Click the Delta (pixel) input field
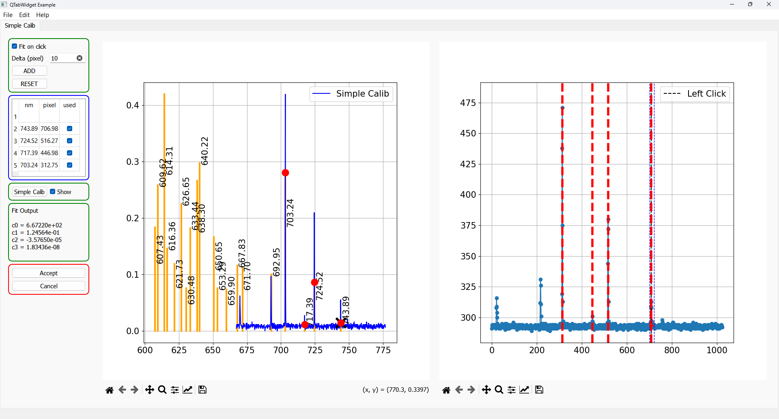This screenshot has height=419, width=779. click(67, 58)
